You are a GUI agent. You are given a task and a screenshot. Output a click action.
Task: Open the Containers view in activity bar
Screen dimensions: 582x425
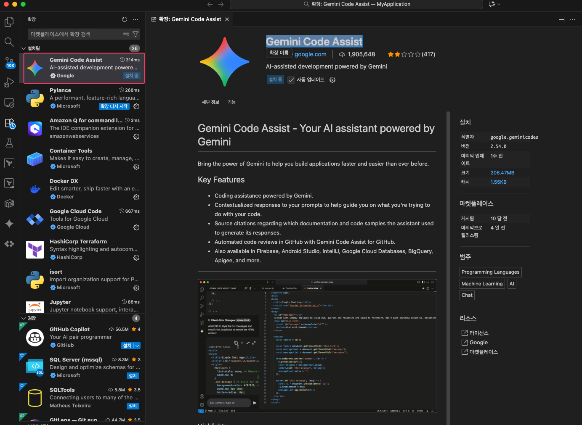(x=9, y=203)
